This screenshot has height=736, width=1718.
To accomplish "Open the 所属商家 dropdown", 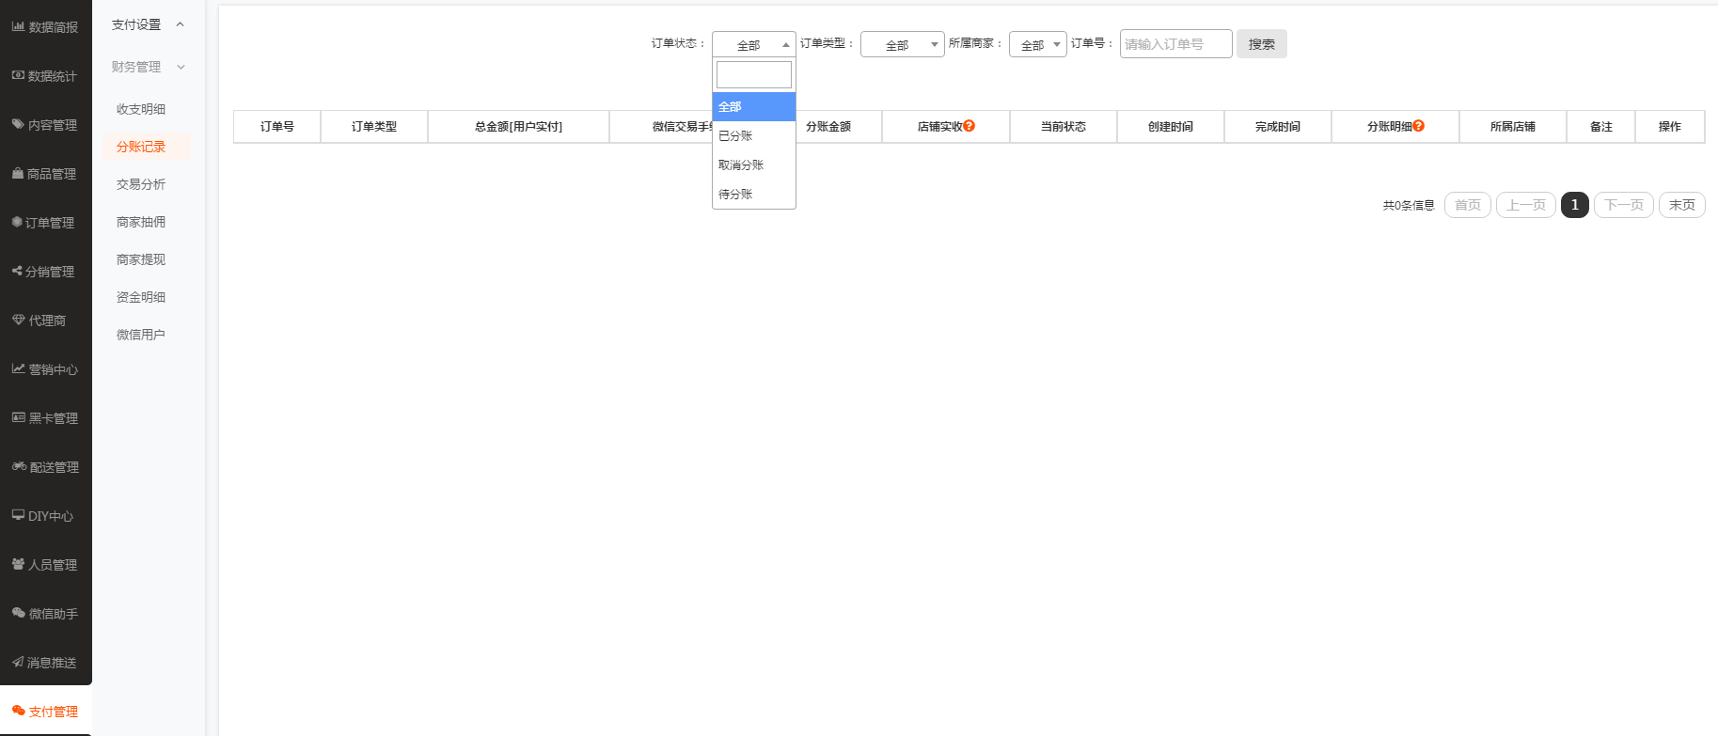I will pyautogui.click(x=1037, y=44).
